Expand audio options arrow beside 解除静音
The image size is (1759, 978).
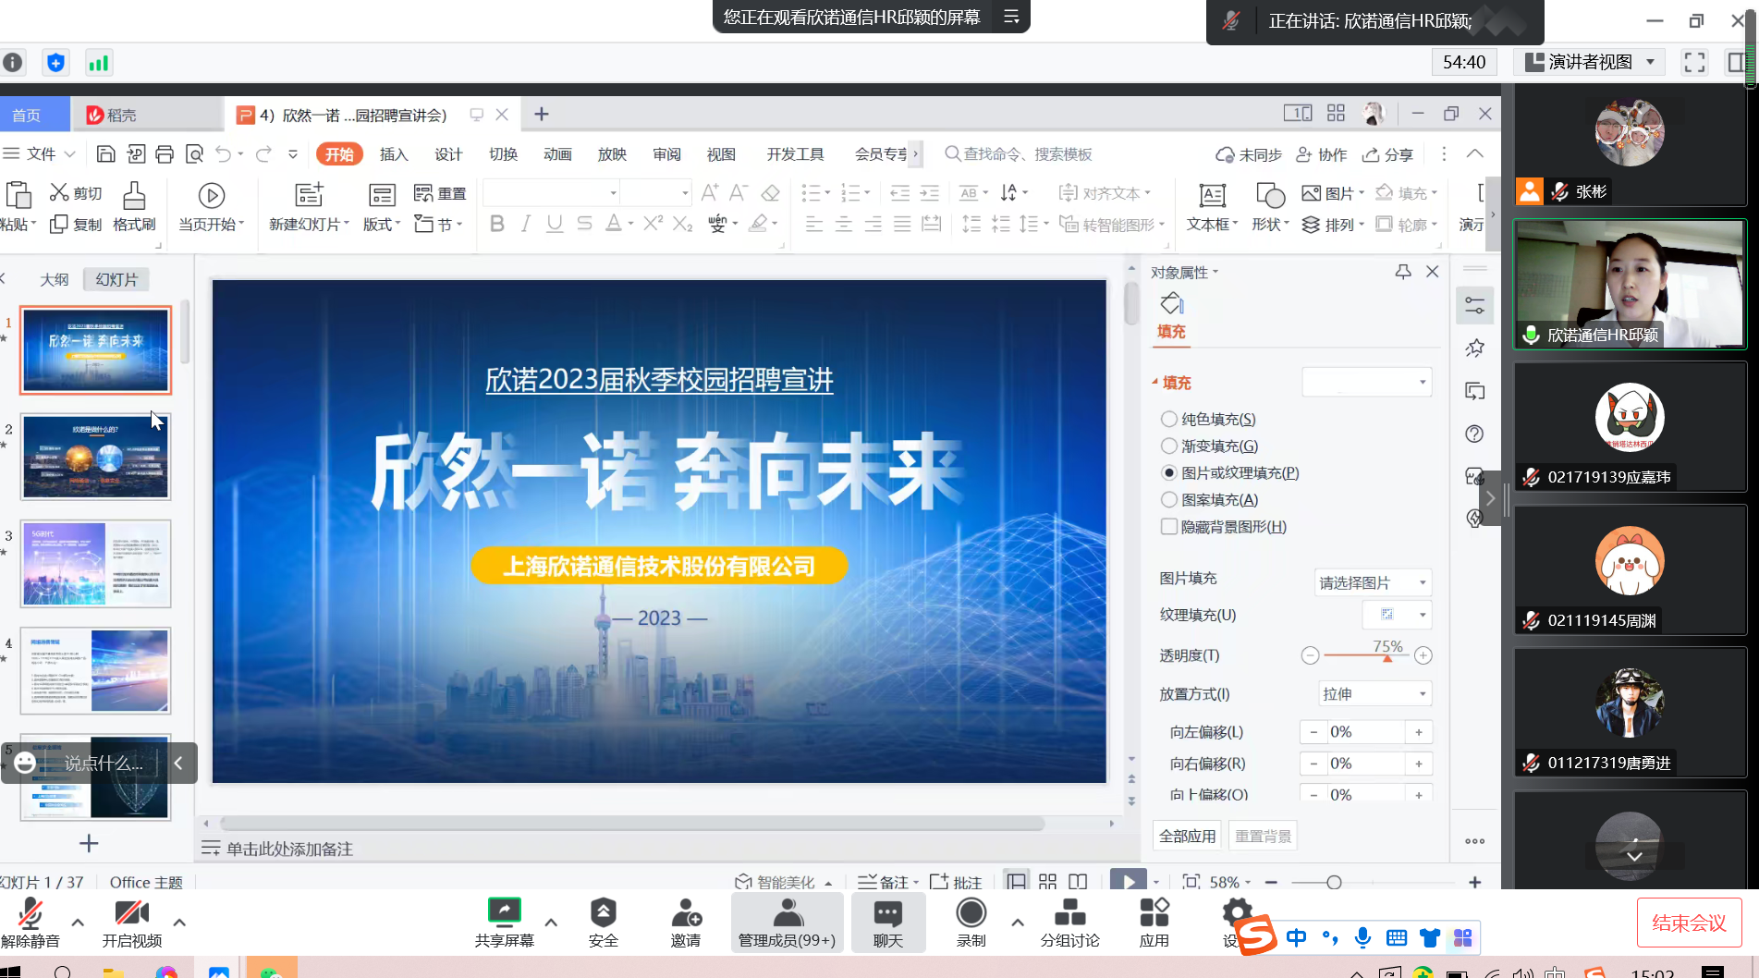(78, 922)
